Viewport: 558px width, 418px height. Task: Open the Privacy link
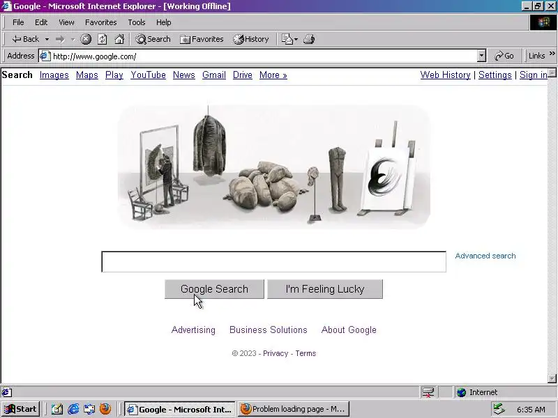click(276, 353)
